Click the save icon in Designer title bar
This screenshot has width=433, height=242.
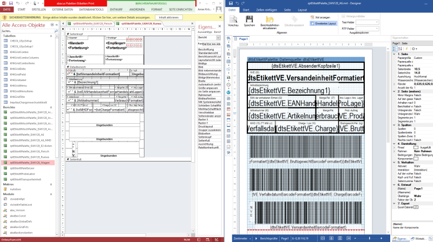[x=232, y=3]
